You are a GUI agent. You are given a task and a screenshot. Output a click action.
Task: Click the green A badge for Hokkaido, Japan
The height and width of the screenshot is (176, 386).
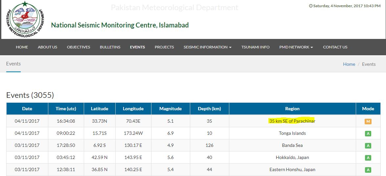click(x=368, y=158)
